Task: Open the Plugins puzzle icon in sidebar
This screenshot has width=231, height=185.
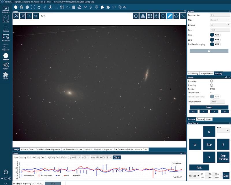Action: pyautogui.click(x=6, y=75)
